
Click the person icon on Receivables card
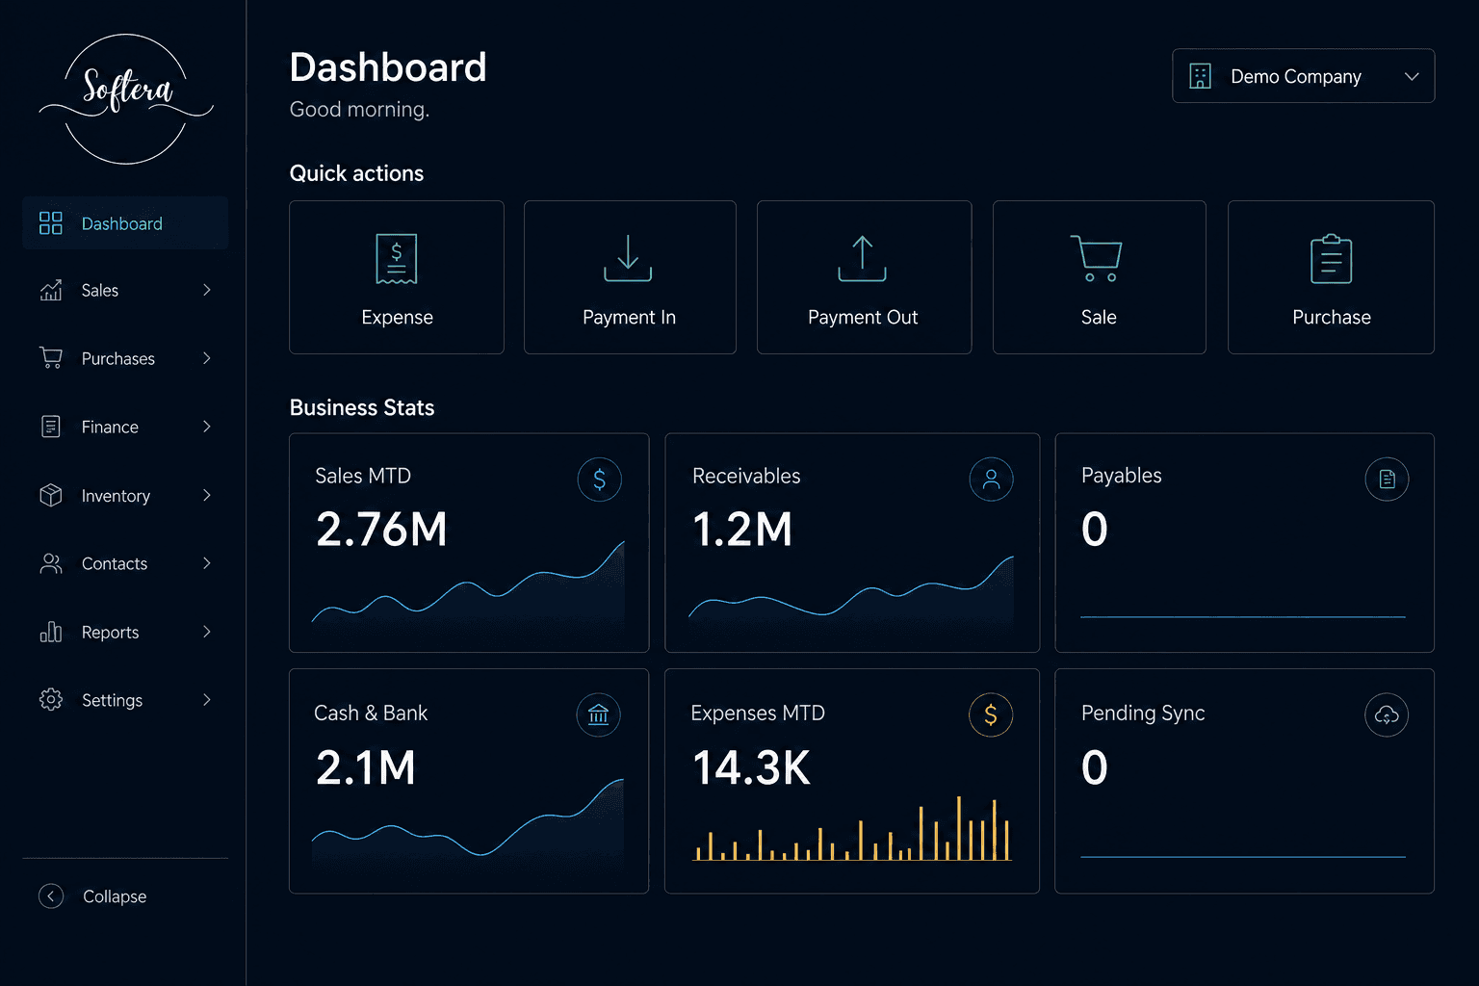[991, 480]
